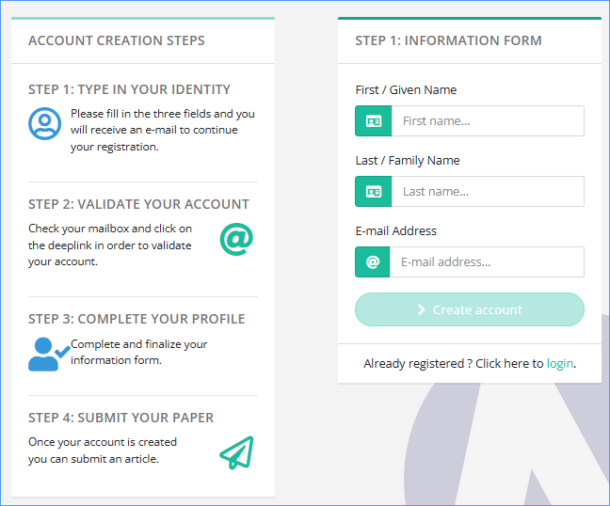The height and width of the screenshot is (506, 610).
Task: Click the 'Account Creation Steps' panel title
Action: (x=117, y=40)
